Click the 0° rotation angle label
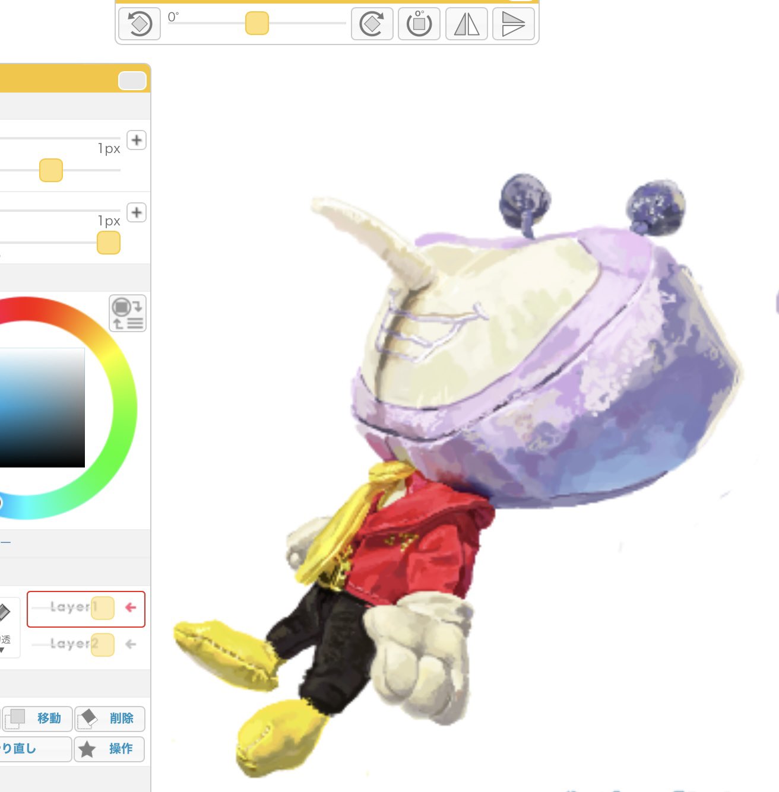This screenshot has height=792, width=779. (x=173, y=17)
